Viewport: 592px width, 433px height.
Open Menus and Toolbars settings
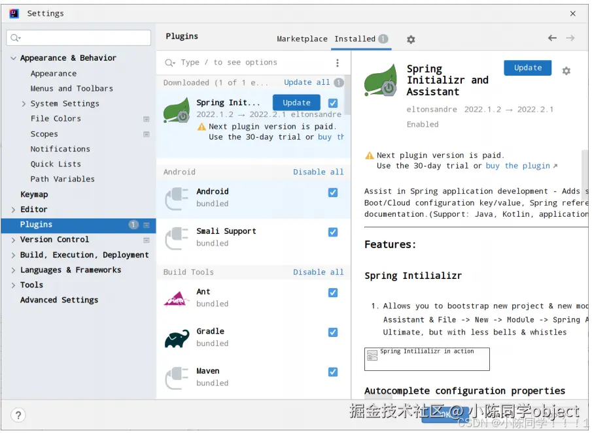click(x=72, y=89)
